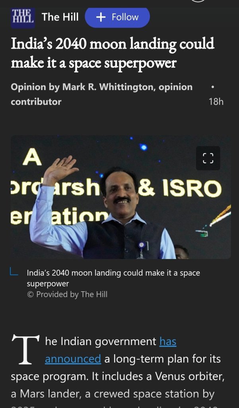Click the ISRO text in the photo

pos(192,188)
